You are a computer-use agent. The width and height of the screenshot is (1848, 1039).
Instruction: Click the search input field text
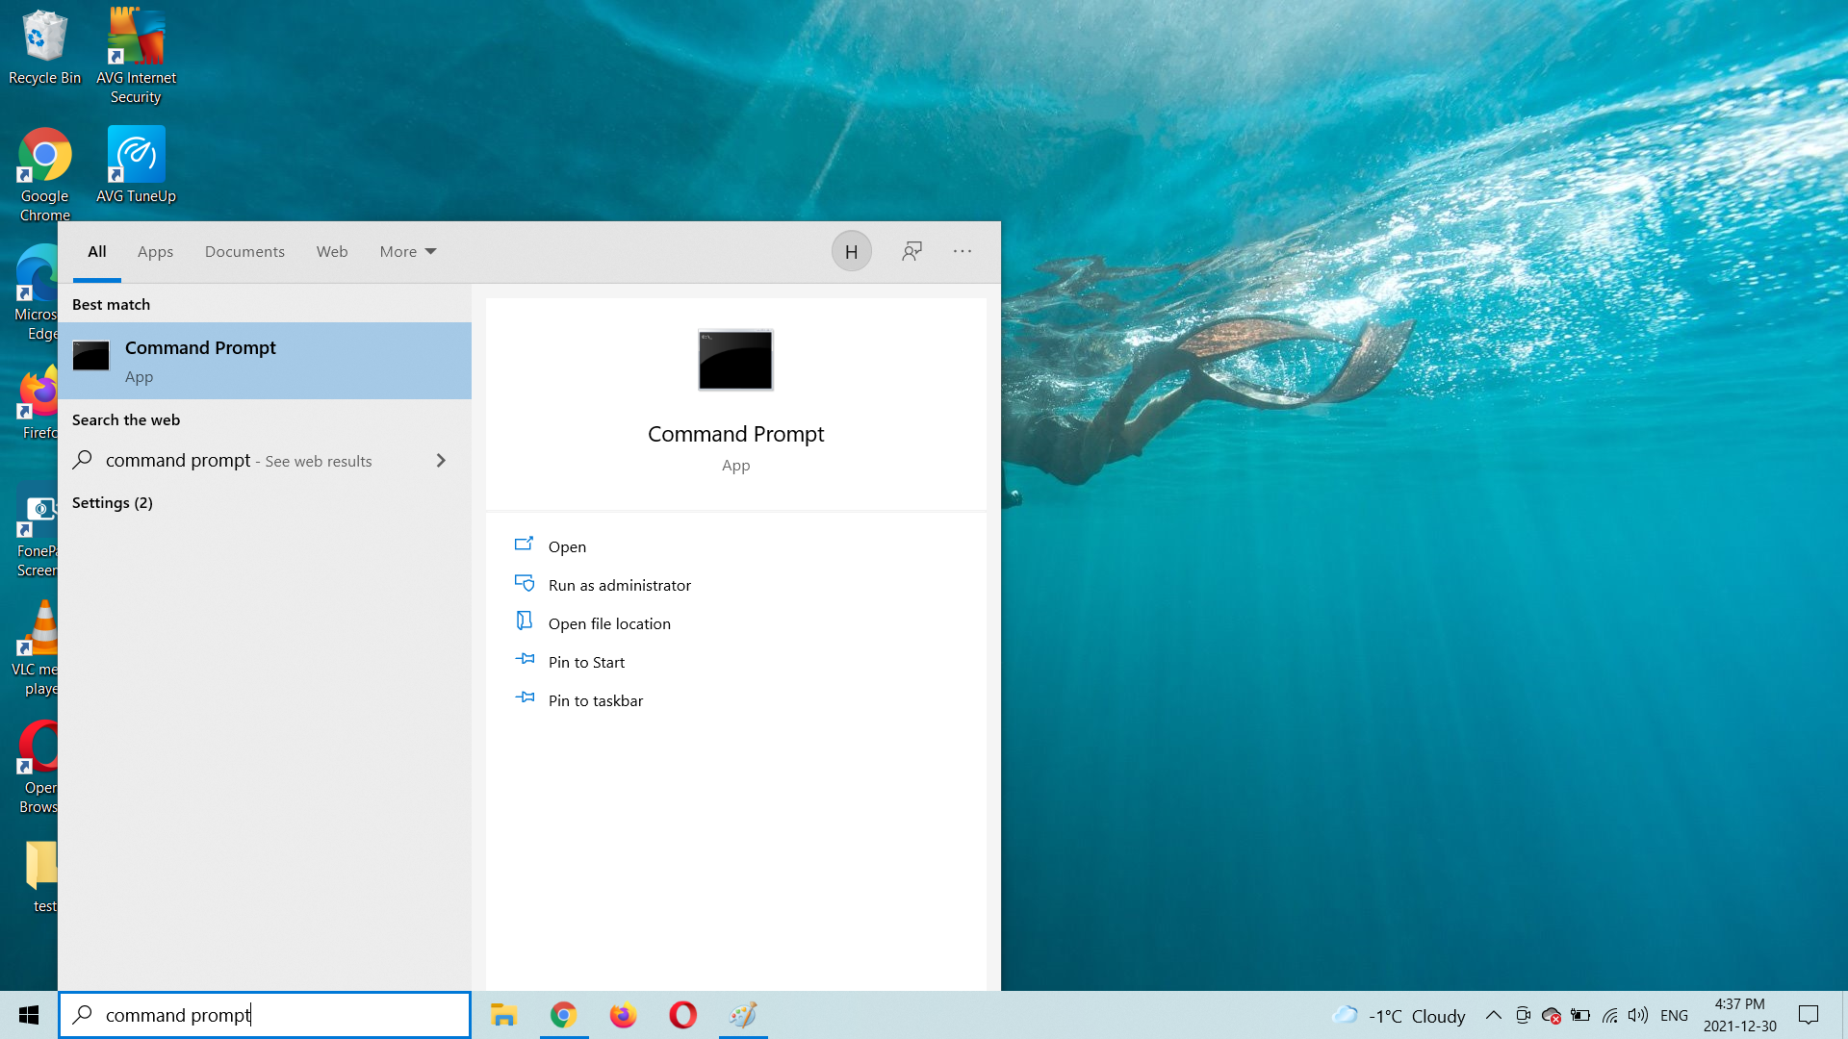(177, 1014)
